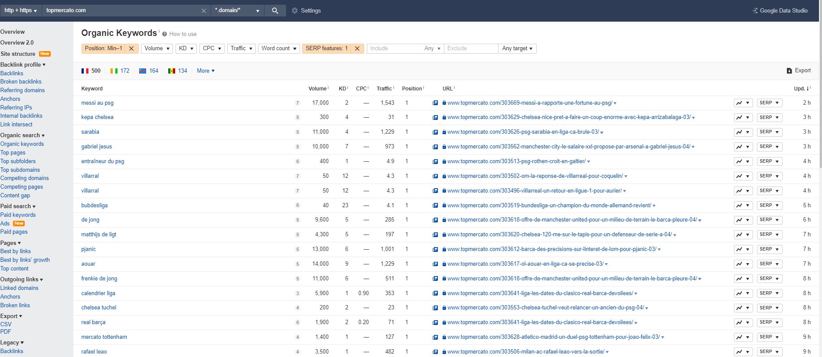Click the search magnifier icon
This screenshot has width=822, height=357.
click(275, 10)
